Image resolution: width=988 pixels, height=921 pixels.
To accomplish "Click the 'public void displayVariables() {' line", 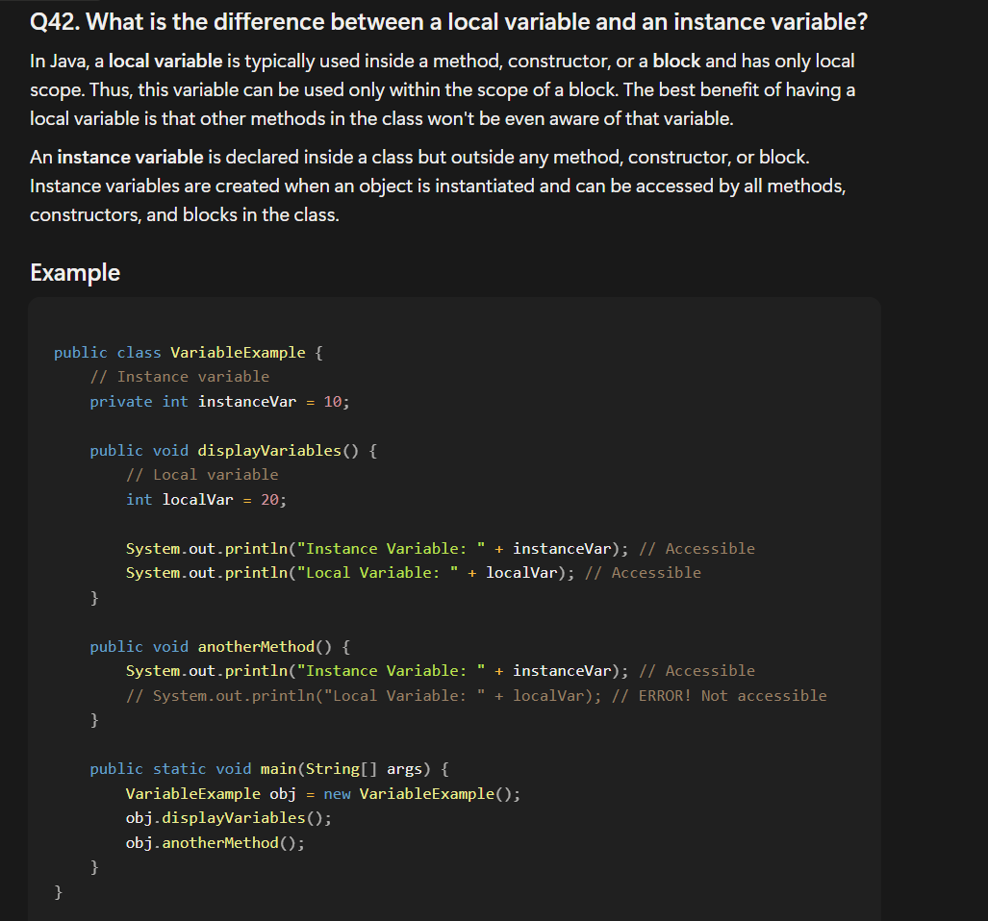I will click(x=234, y=451).
